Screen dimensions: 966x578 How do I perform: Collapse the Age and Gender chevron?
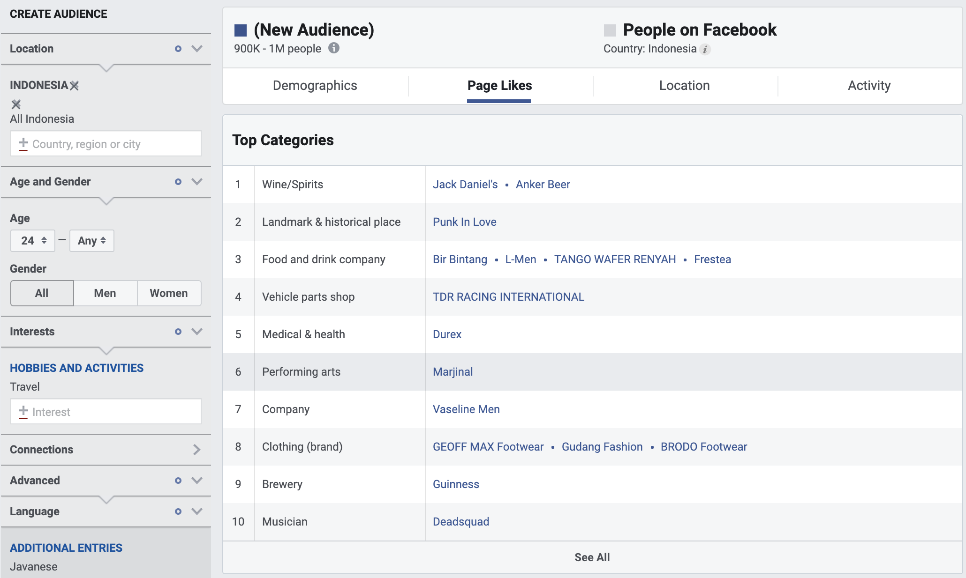[197, 182]
